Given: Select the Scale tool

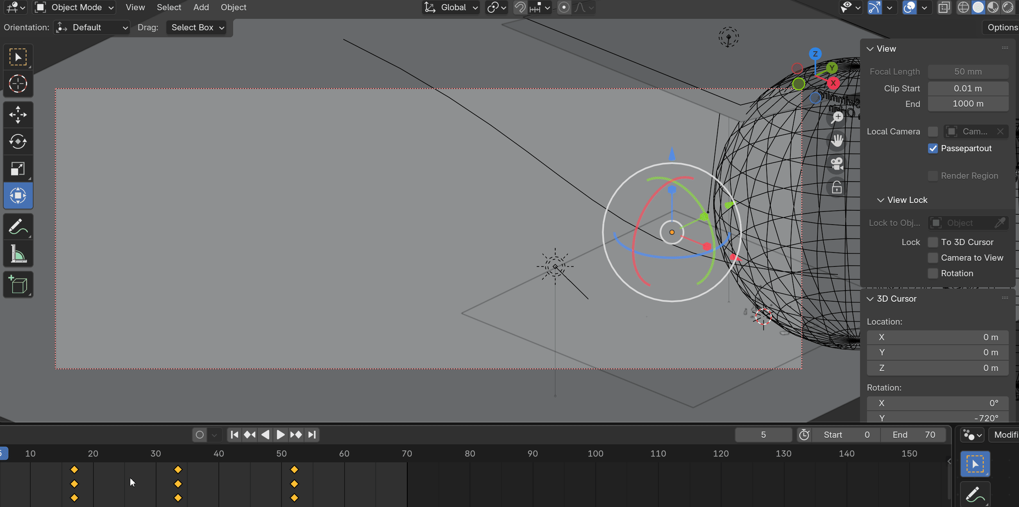Looking at the screenshot, I should click(18, 169).
